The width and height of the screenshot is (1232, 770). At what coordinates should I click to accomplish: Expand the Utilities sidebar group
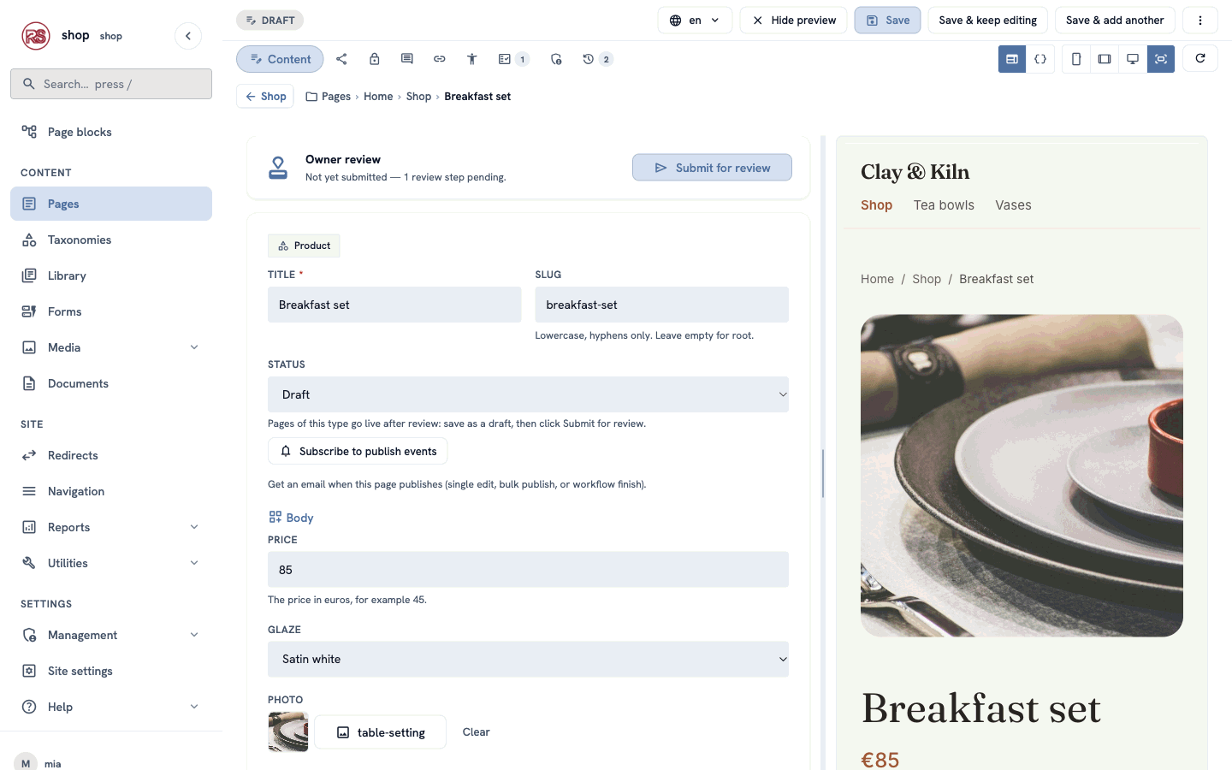click(111, 563)
